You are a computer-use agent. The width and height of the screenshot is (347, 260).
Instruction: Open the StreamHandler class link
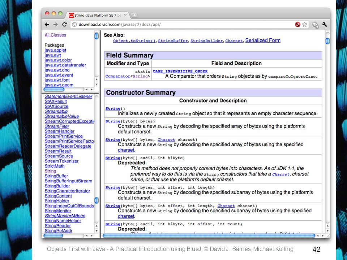(x=60, y=131)
